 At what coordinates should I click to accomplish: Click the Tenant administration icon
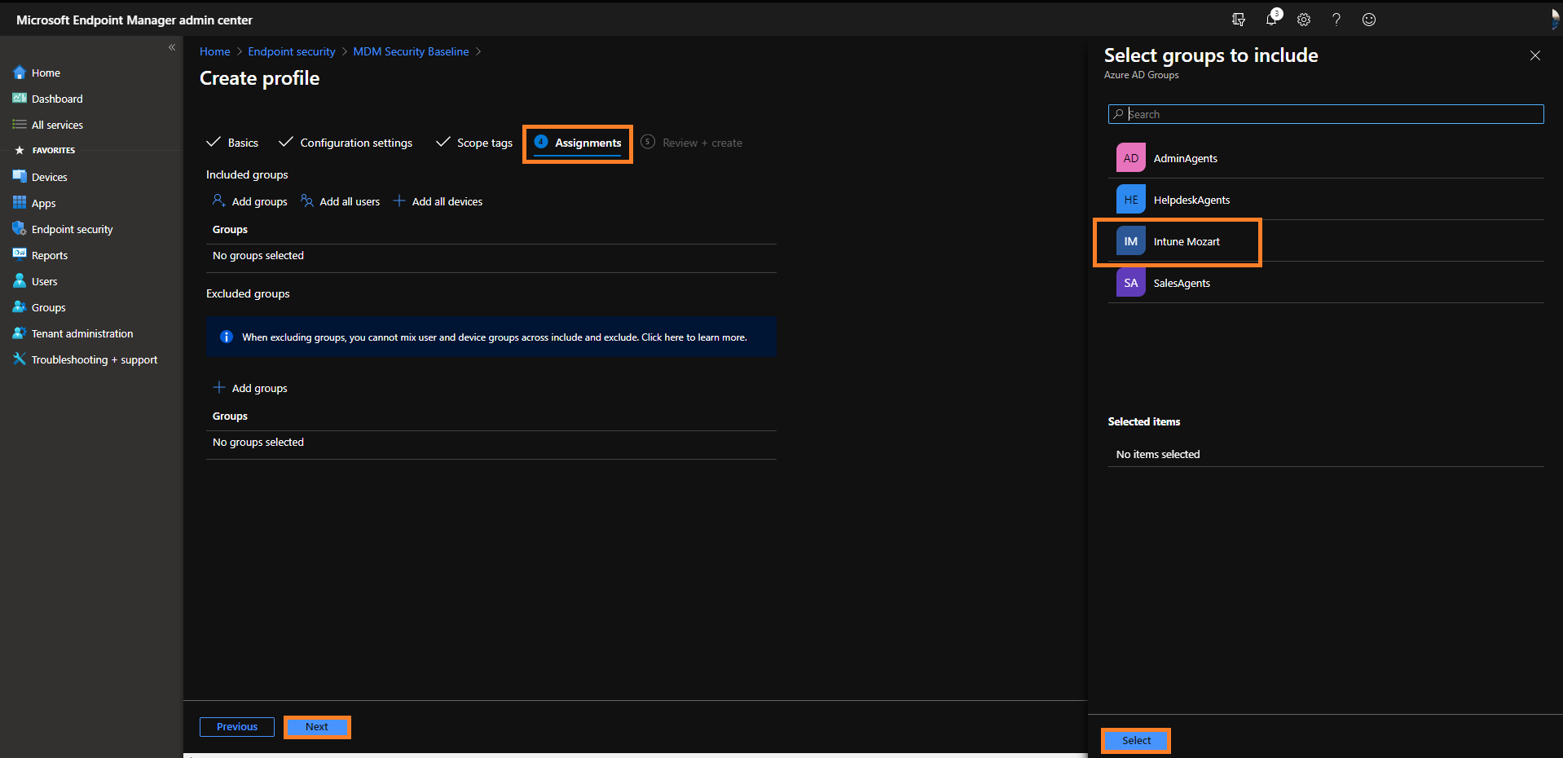coord(20,333)
